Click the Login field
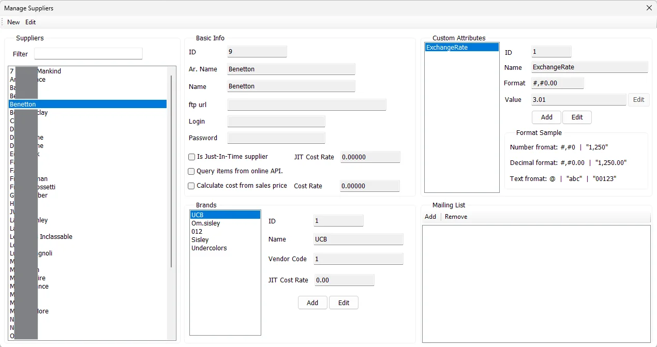 click(276, 122)
